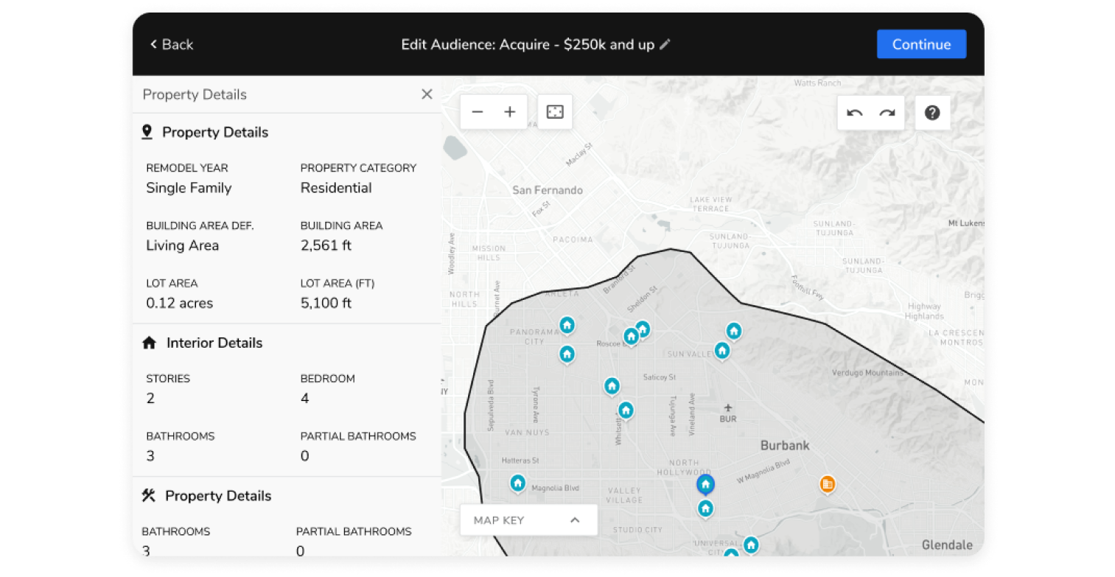Click the 0.12 acres lot area value
1115x577 pixels.
[179, 303]
